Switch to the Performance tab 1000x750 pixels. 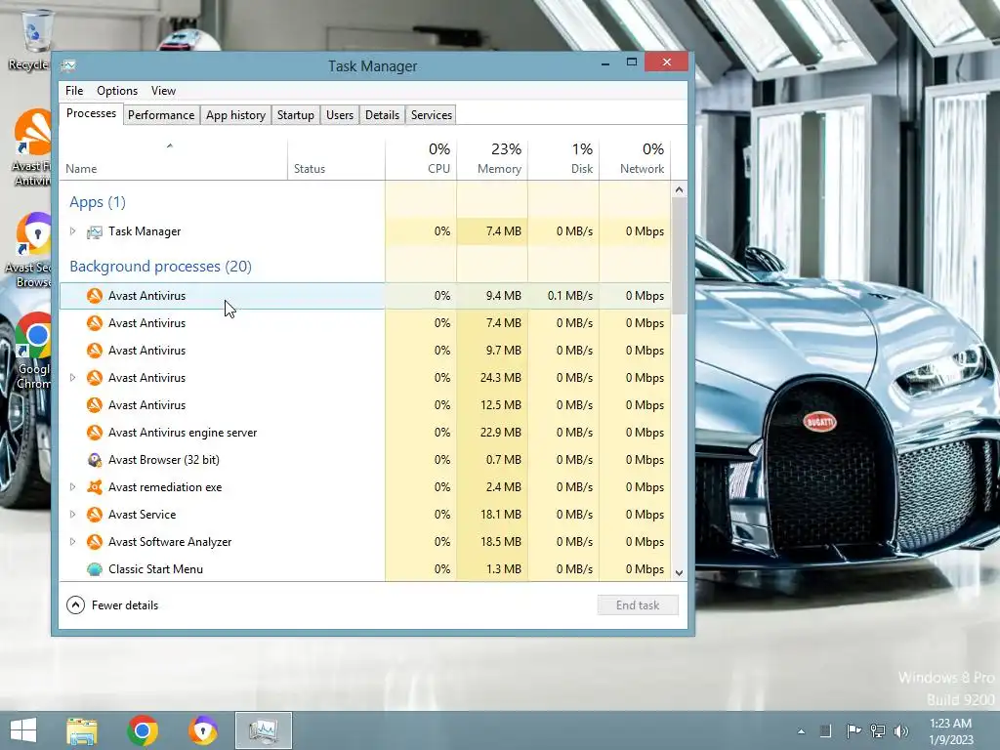click(x=161, y=115)
